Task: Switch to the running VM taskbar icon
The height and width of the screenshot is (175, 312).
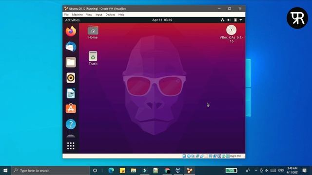Action: (x=190, y=171)
